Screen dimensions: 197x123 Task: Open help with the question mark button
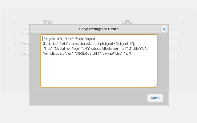tap(14, 22)
